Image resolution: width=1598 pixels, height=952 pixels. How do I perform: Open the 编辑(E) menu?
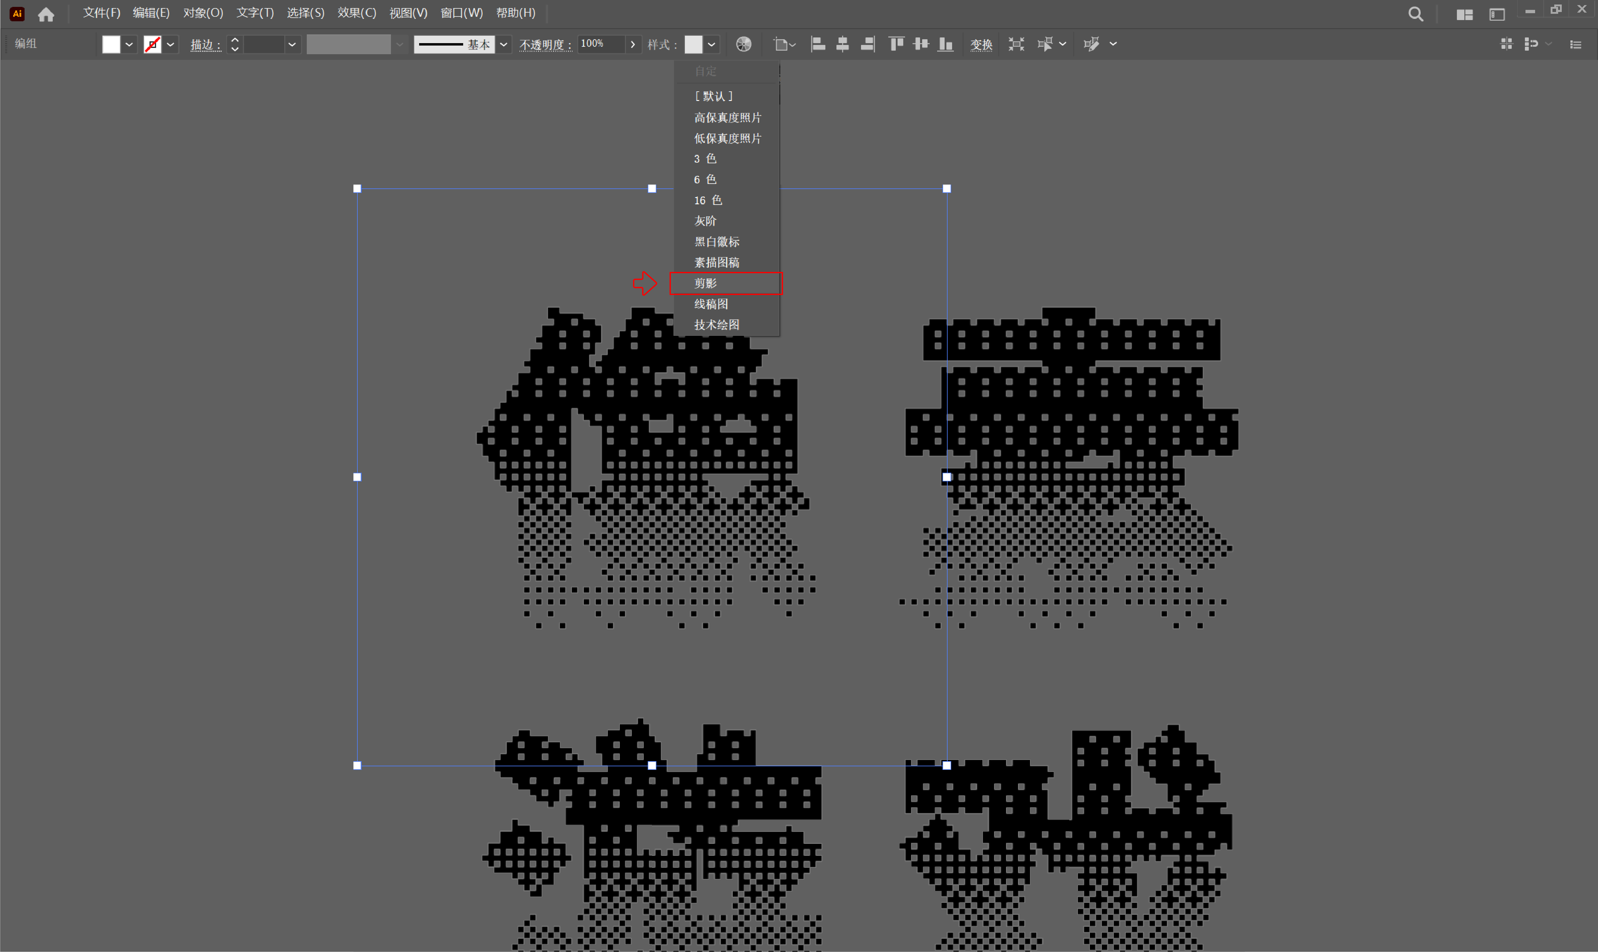click(151, 13)
